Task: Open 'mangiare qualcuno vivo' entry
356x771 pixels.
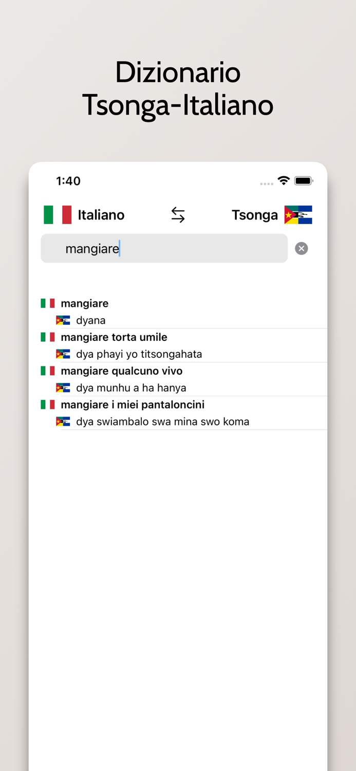Action: (122, 371)
